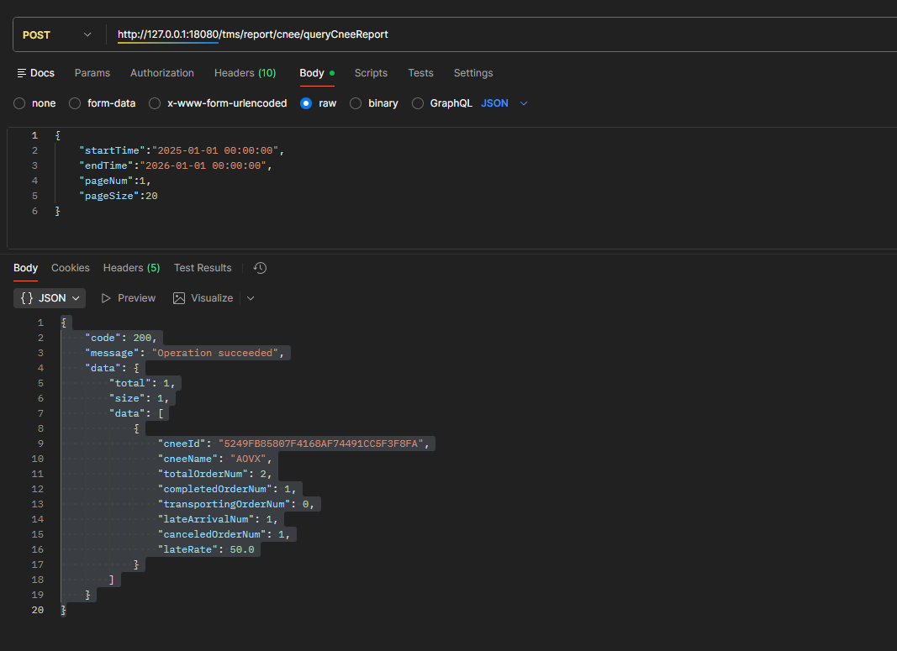This screenshot has width=897, height=651.
Task: Select the none body type
Action: [19, 103]
